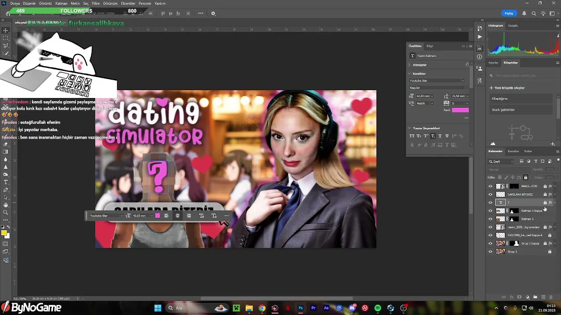Select the Eraser tool
The image size is (561, 315).
(x=6, y=144)
